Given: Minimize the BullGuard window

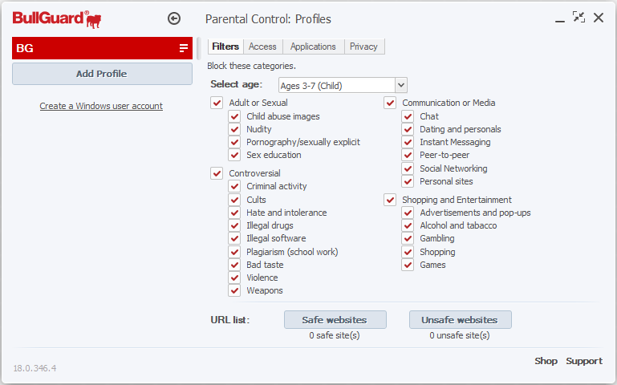Looking at the screenshot, I should (x=560, y=18).
